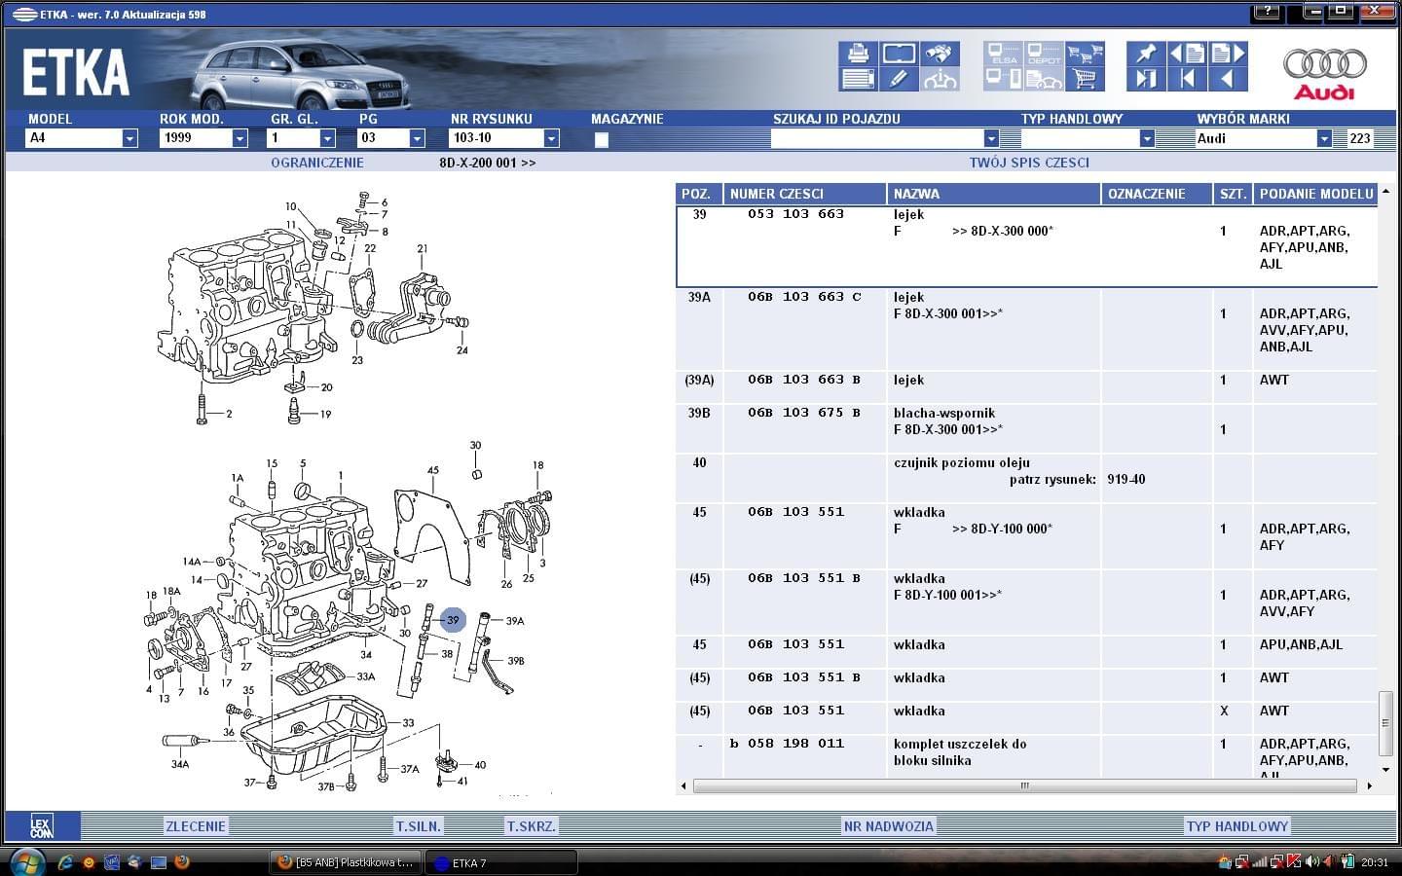Click the OGRANICZENIE label

coord(317,163)
